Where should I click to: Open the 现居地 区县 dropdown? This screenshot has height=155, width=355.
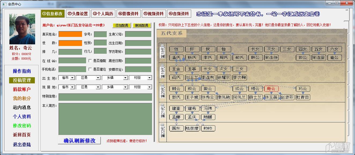[88, 87]
